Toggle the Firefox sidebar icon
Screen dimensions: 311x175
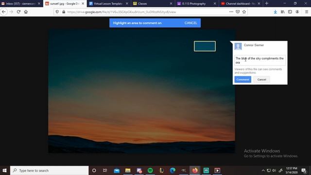[290, 12]
